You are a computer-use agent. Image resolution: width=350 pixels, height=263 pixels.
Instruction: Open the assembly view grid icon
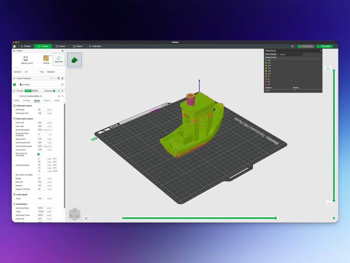point(292,46)
